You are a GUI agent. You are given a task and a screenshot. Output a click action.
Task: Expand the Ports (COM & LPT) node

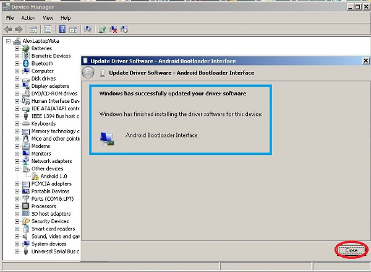[x=17, y=199]
